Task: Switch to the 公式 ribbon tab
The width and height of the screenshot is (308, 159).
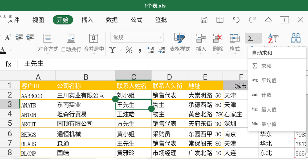Action: point(136,20)
